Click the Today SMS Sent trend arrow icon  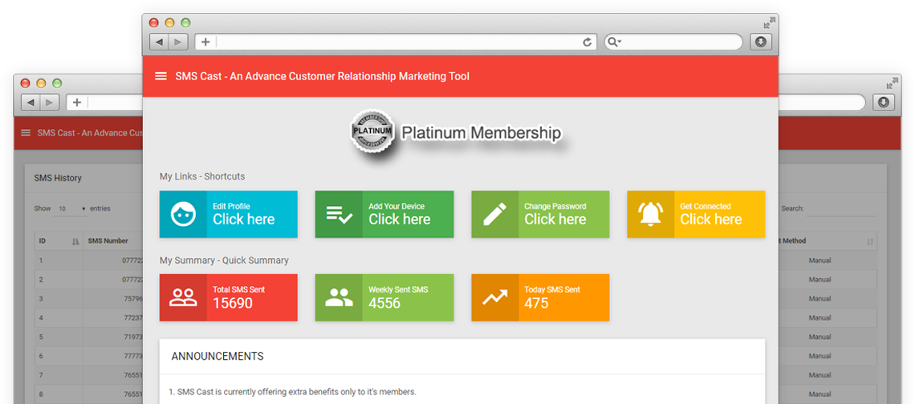[495, 297]
